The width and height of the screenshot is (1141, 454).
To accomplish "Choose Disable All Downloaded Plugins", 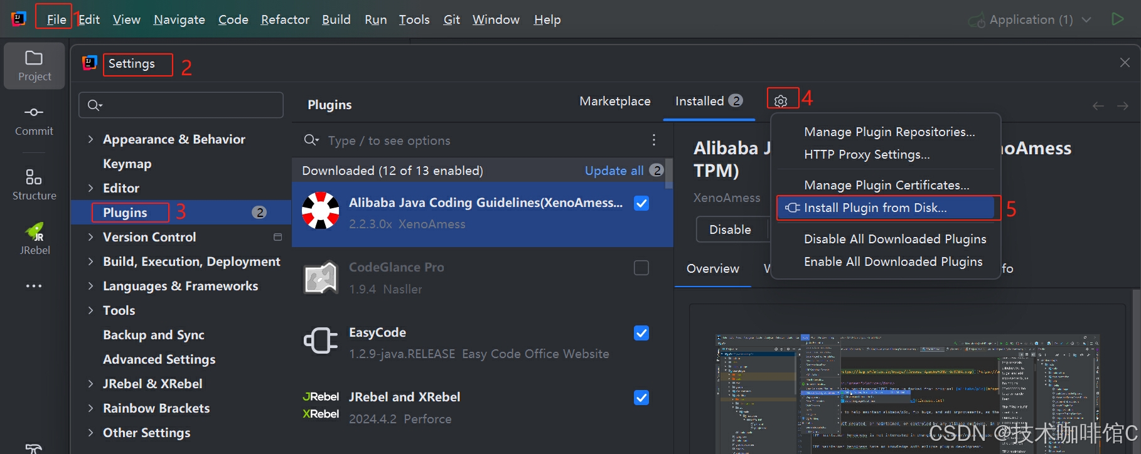I will tap(895, 239).
